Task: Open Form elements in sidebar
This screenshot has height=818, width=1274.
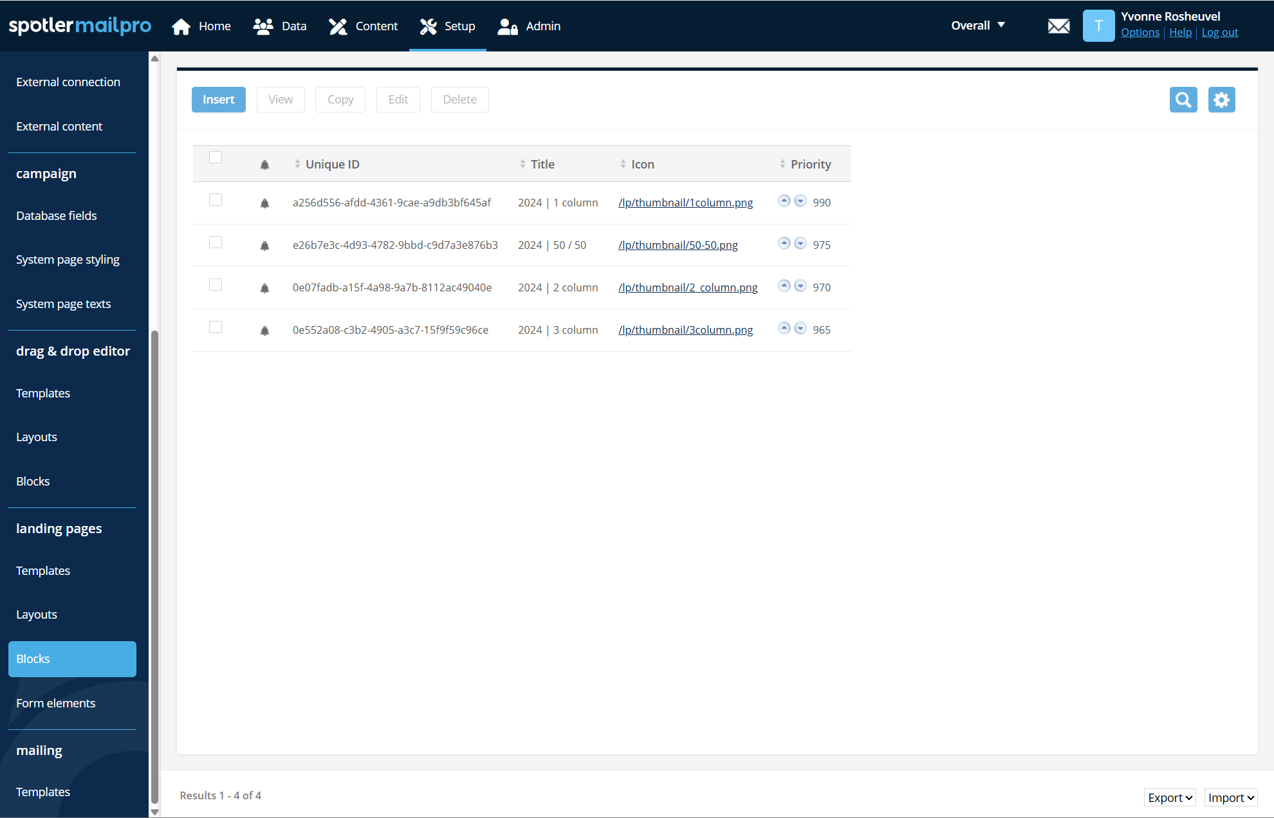Action: [56, 704]
